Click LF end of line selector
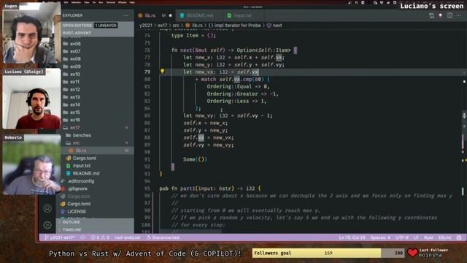Screen dimensions: 467x263 (x=416, y=237)
